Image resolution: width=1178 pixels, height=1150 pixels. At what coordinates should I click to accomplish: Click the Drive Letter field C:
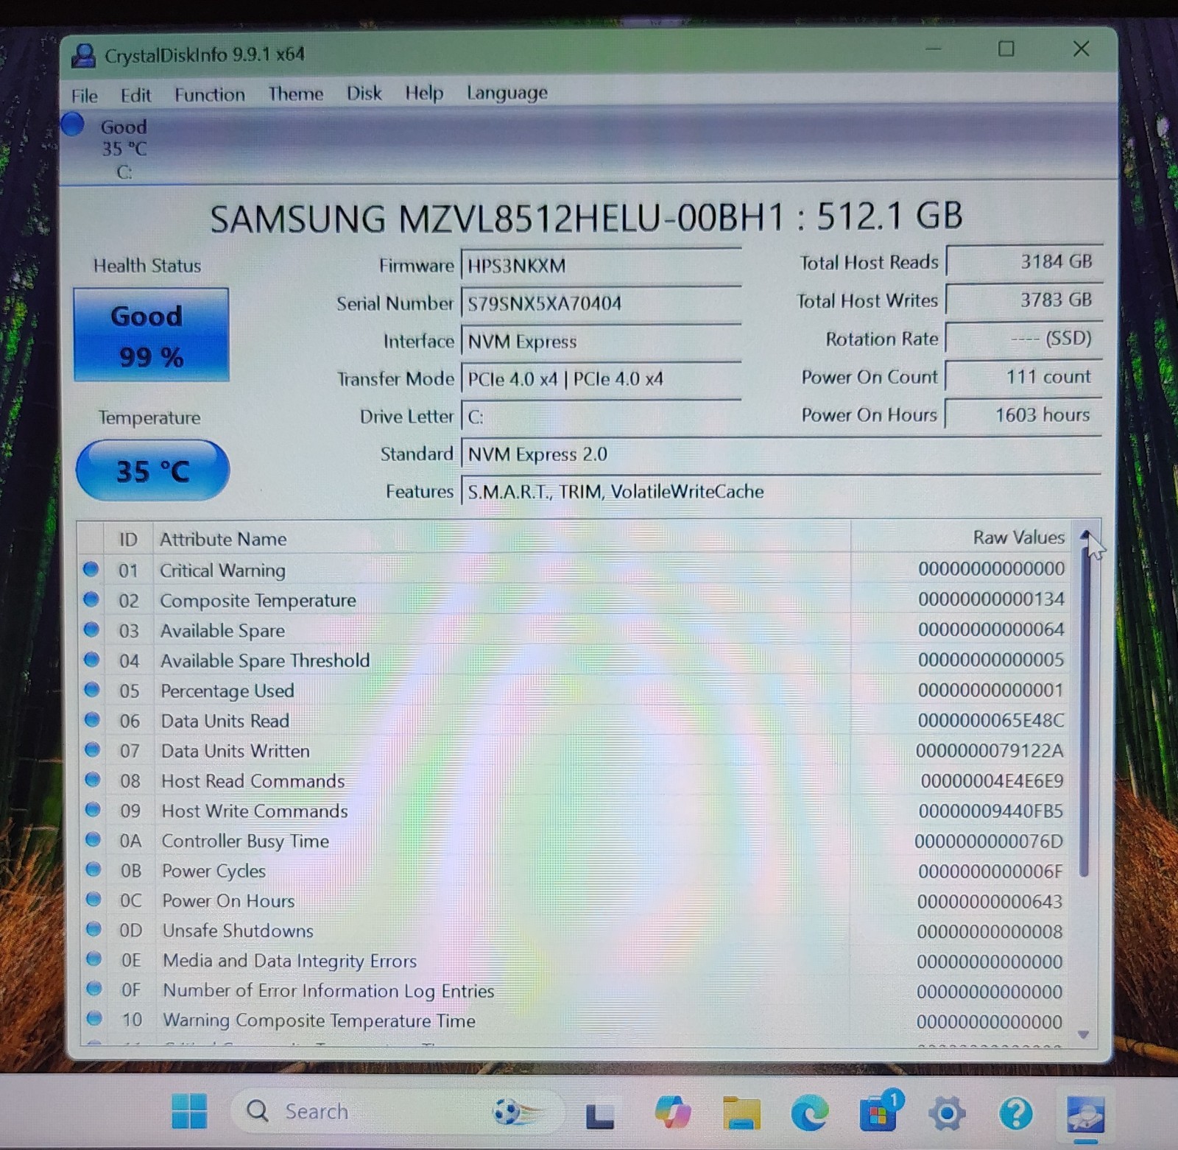pos(601,417)
